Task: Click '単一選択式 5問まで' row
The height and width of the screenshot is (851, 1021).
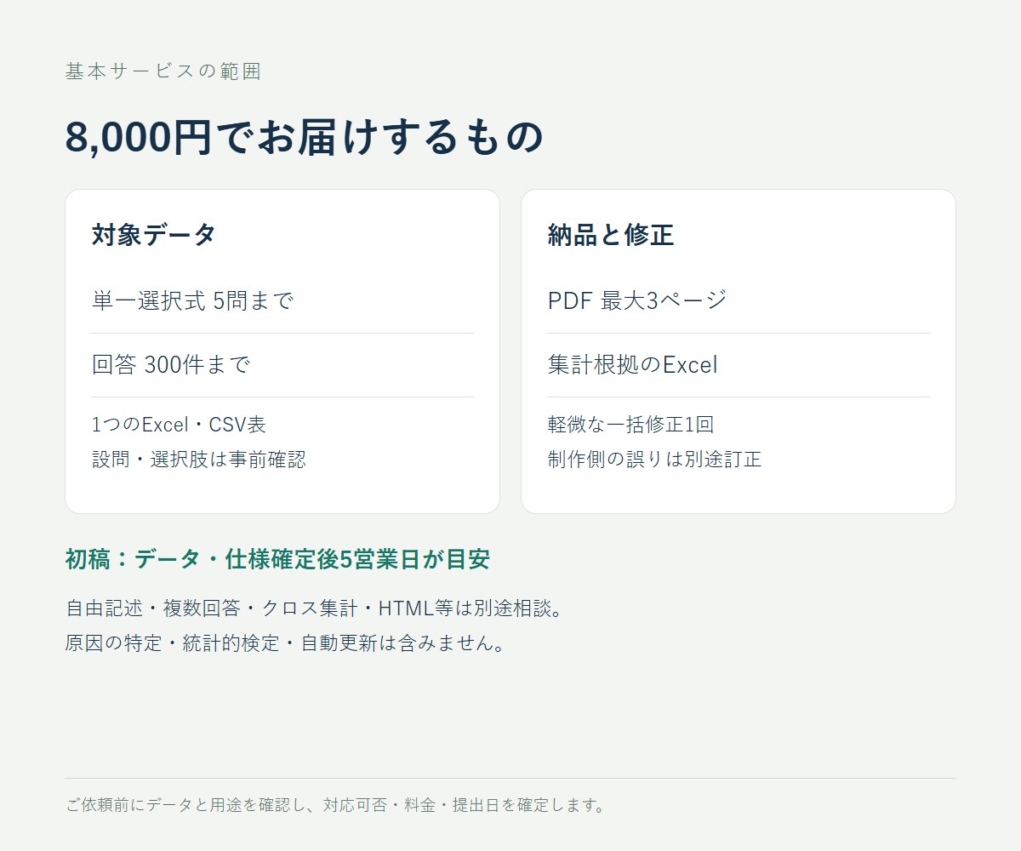Action: coord(282,300)
